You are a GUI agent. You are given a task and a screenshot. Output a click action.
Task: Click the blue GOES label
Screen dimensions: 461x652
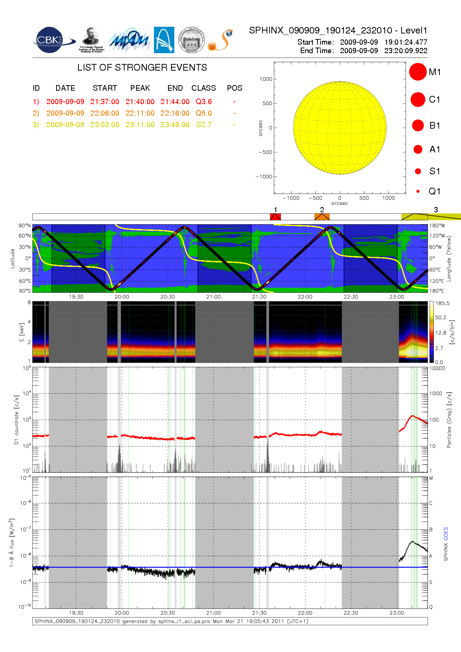(x=446, y=534)
